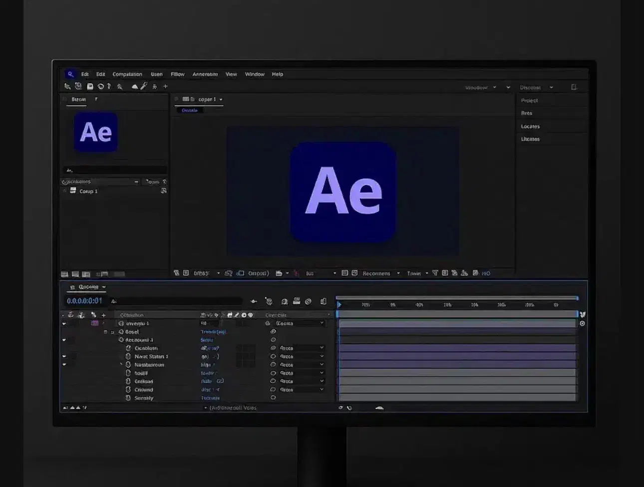Expand the Inventu 1 layer twirl arrow
The width and height of the screenshot is (644, 487).
(x=64, y=324)
